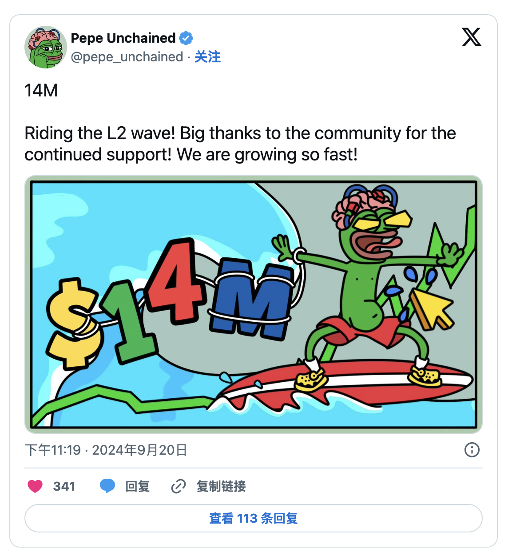Follow the account via 关注
This screenshot has width=516, height=560.
[207, 57]
